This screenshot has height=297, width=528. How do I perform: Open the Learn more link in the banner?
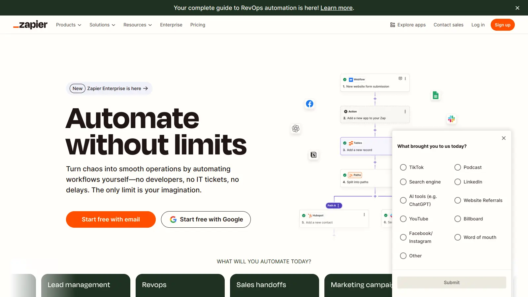(336, 8)
